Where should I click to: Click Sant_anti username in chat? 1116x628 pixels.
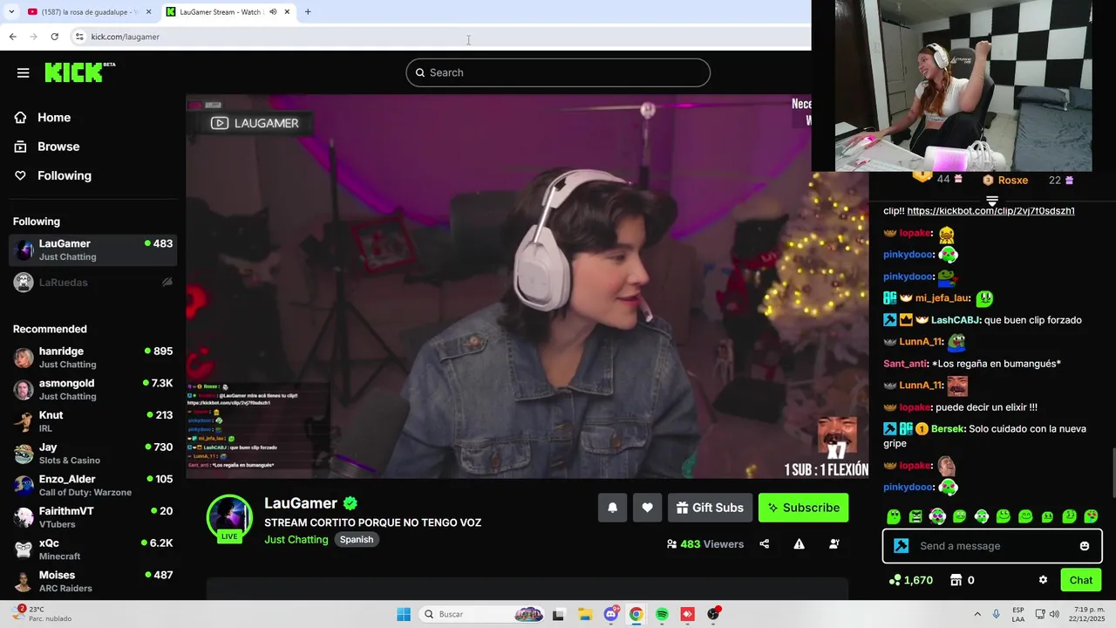(905, 364)
